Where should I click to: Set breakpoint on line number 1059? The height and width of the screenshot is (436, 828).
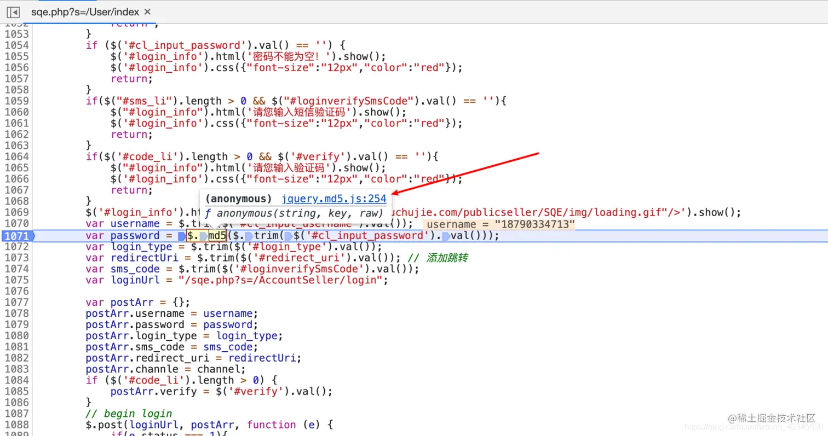(16, 101)
